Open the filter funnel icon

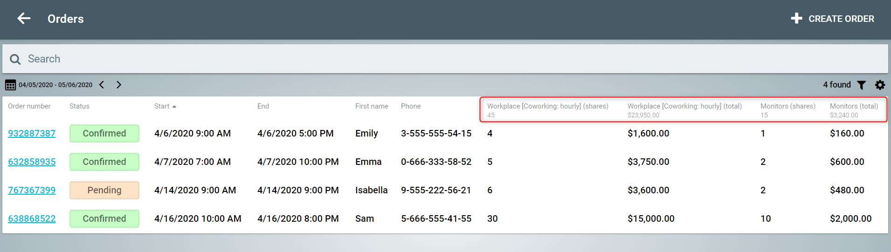pos(861,85)
